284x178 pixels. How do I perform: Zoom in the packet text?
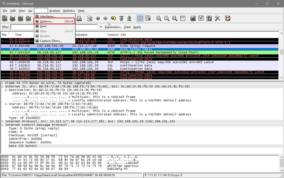(x=159, y=18)
